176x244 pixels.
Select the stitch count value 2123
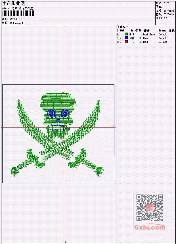click(x=167, y=3)
